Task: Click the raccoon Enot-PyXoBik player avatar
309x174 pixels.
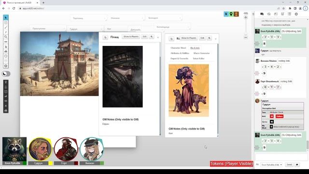Action: click(14, 149)
